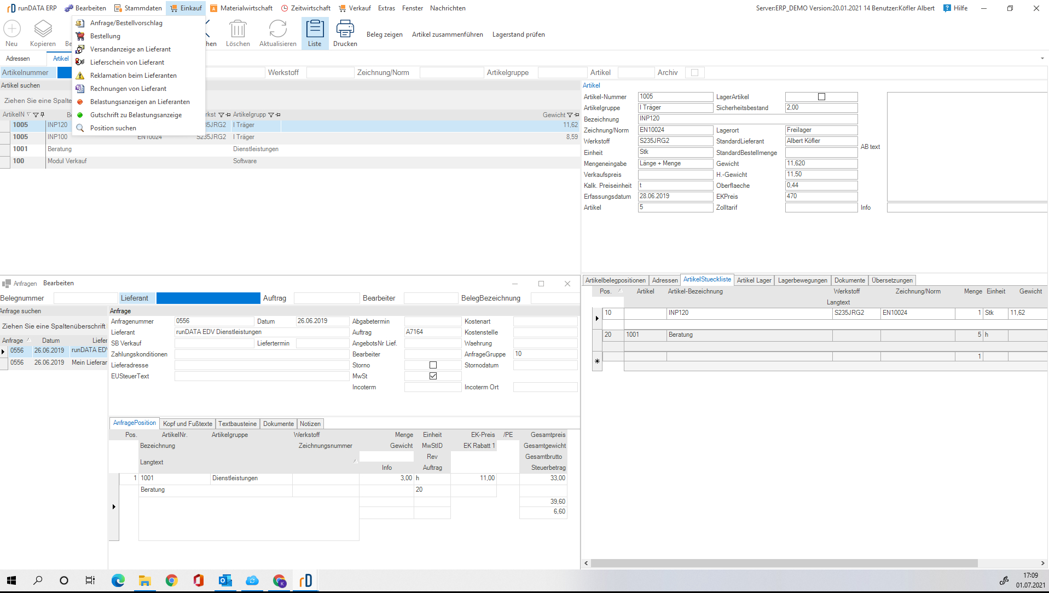Open Hilfe help icon in title bar
1049x593 pixels.
pos(947,8)
